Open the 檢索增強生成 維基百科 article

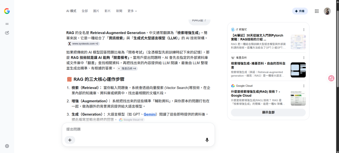point(258,66)
